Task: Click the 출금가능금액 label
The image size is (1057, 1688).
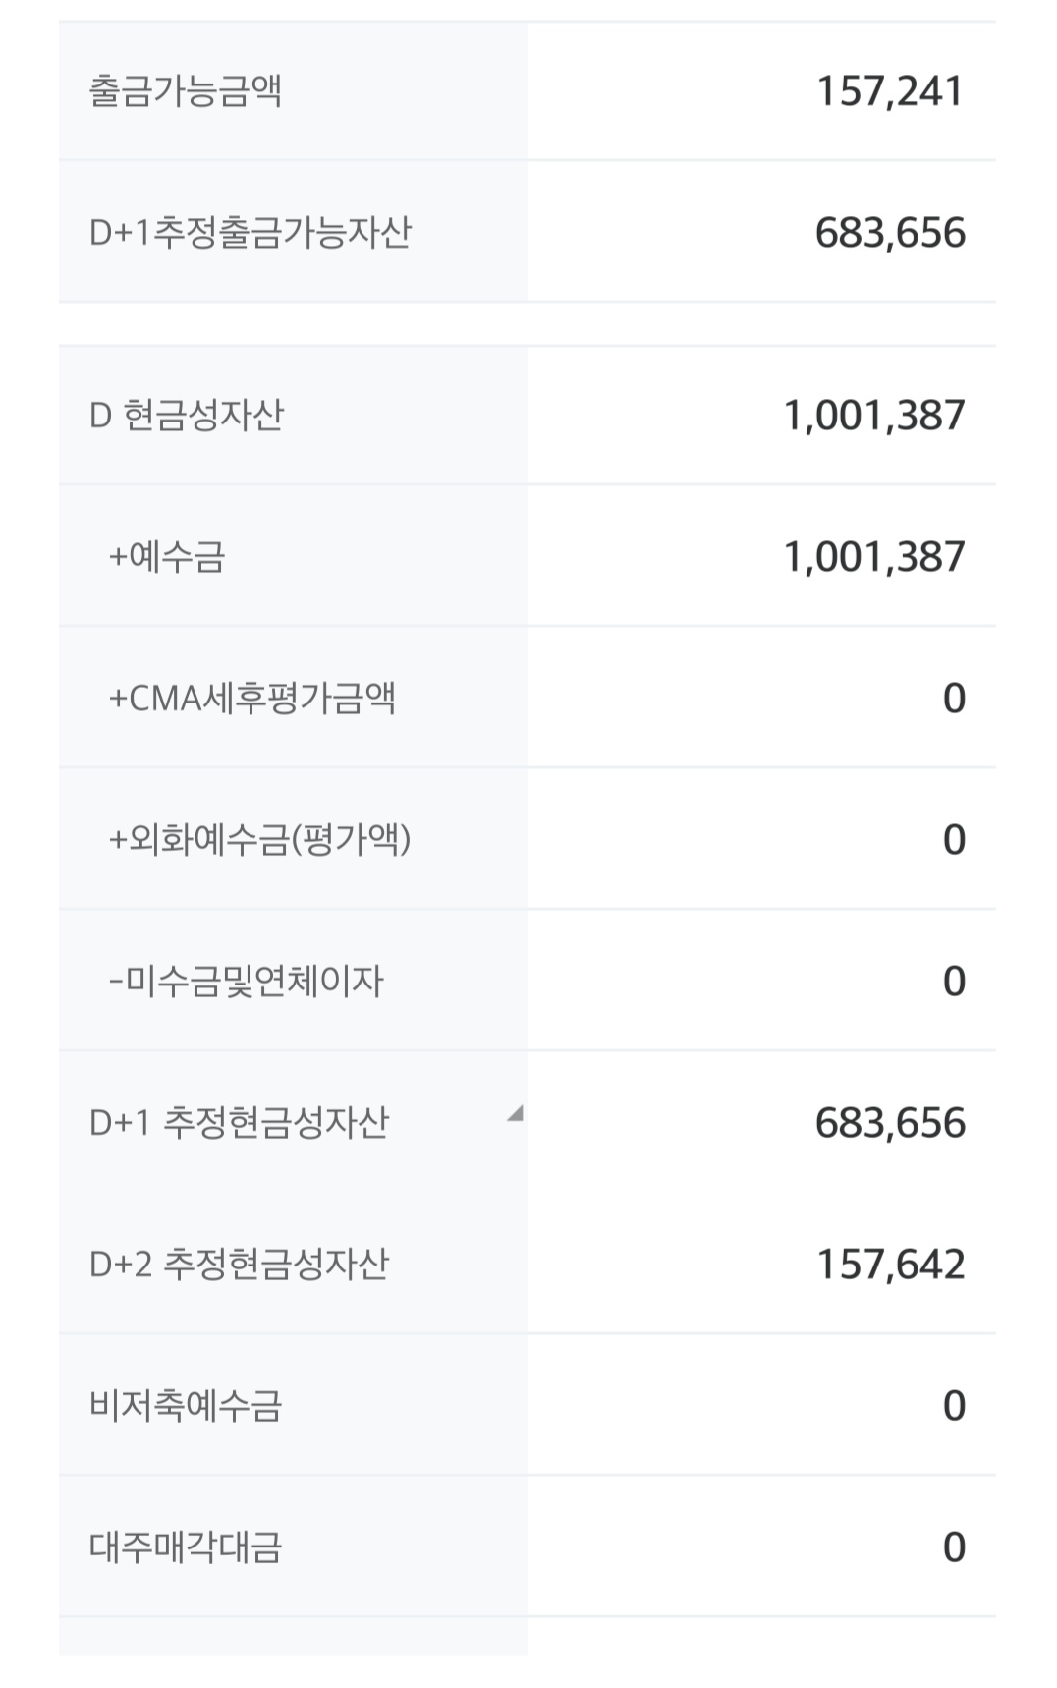Action: 186,91
